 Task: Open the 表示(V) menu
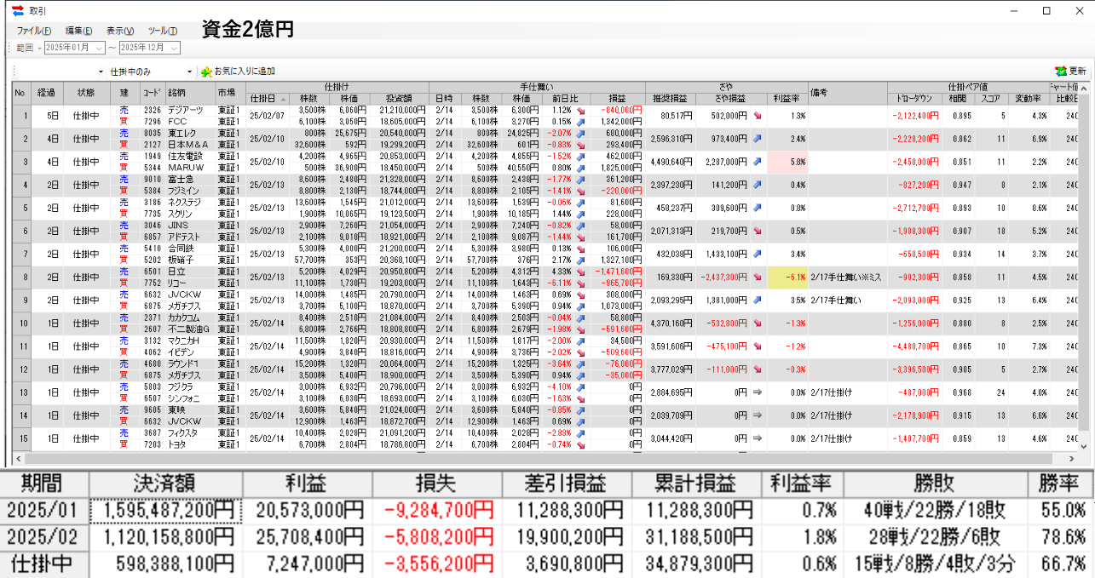(x=120, y=31)
